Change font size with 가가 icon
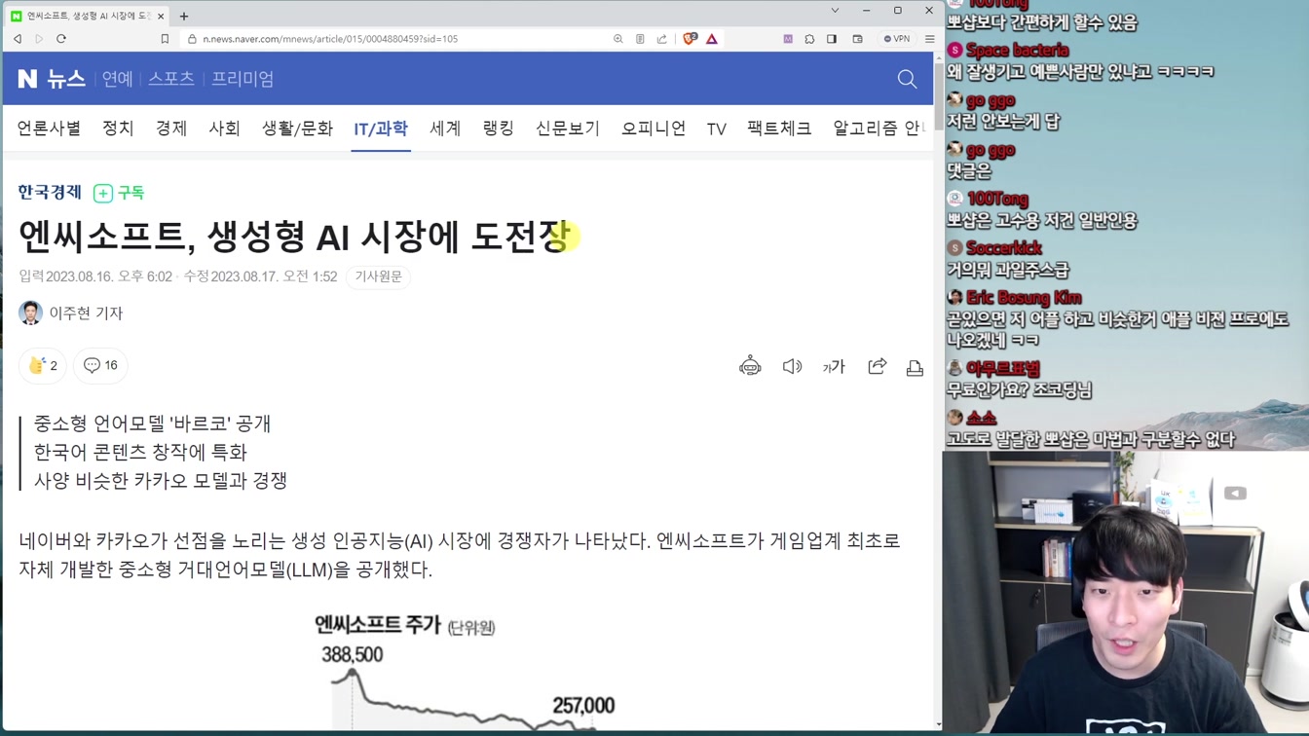Screen dimensions: 1309x736 pyautogui.click(x=834, y=366)
